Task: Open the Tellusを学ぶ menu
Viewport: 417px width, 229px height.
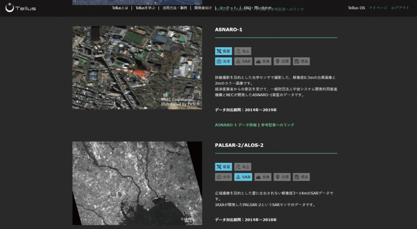Action: tap(145, 8)
